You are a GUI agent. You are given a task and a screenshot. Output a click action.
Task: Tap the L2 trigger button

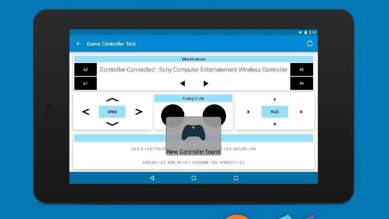click(86, 69)
